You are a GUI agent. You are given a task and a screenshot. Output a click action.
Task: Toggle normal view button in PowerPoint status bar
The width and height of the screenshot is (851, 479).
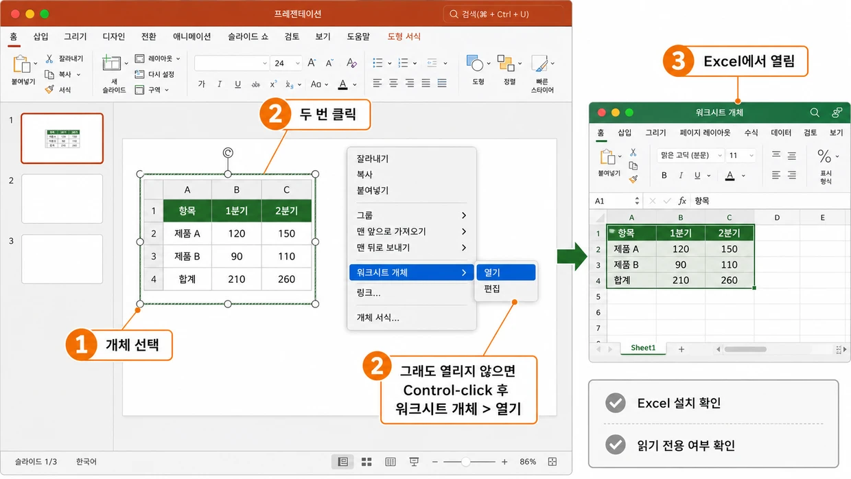[343, 462]
